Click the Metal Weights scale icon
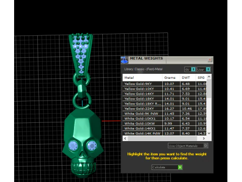The height and width of the screenshot is (182, 242). click(x=125, y=60)
